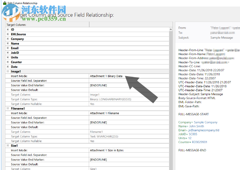Edit Size1 Source Value End Marker field

coord(129,159)
